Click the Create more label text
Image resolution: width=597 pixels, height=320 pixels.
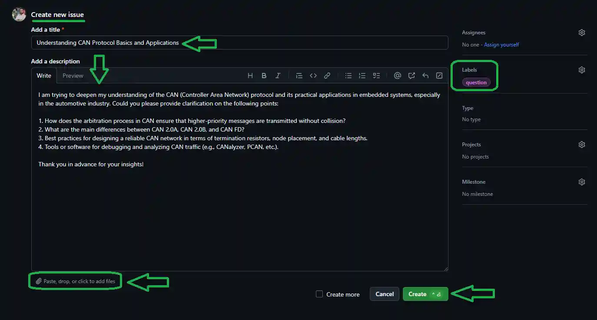coord(343,294)
